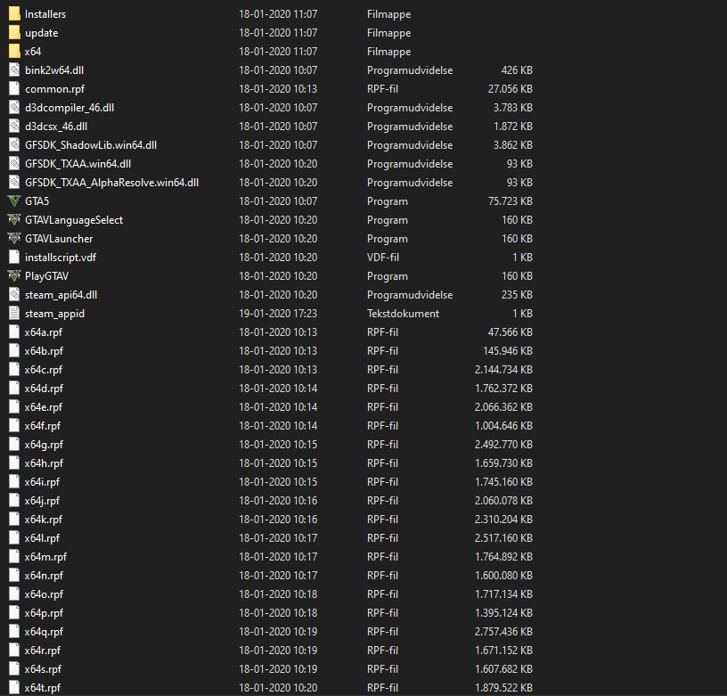
Task: Select the 1.879.522 KB size value
Action: pyautogui.click(x=503, y=688)
